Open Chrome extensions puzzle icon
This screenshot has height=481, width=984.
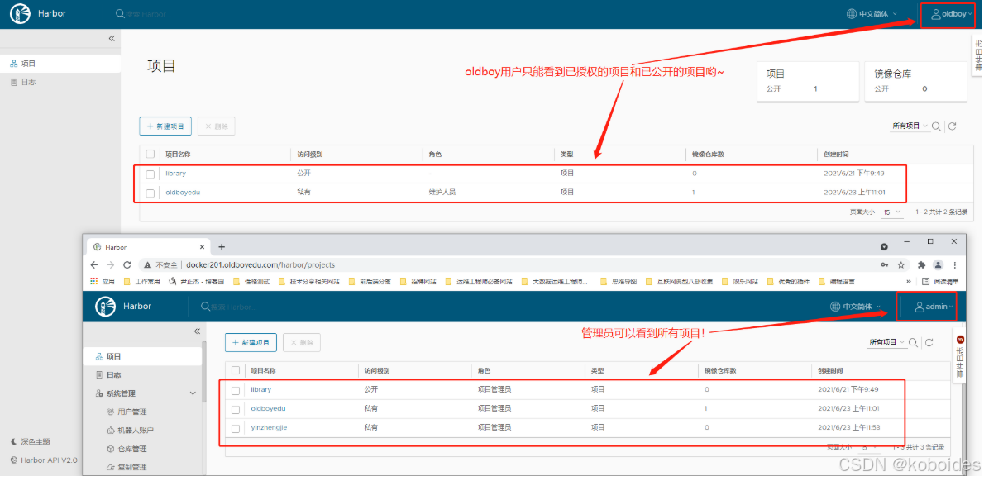pyautogui.click(x=921, y=264)
